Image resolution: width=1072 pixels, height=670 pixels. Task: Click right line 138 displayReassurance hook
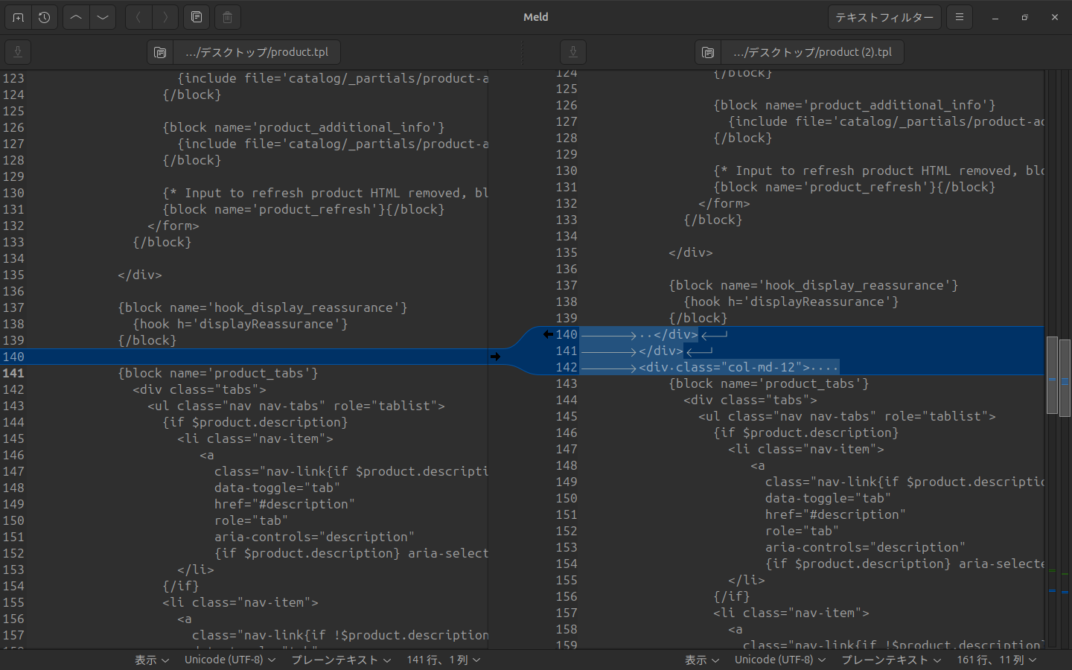click(x=791, y=301)
